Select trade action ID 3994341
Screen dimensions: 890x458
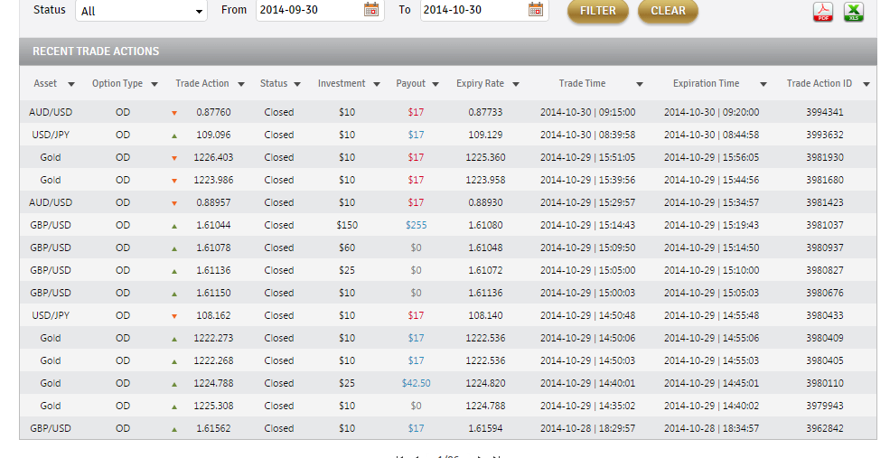pos(825,112)
